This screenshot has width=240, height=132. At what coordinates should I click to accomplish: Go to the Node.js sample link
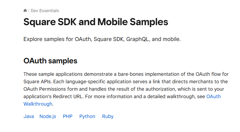click(48, 116)
